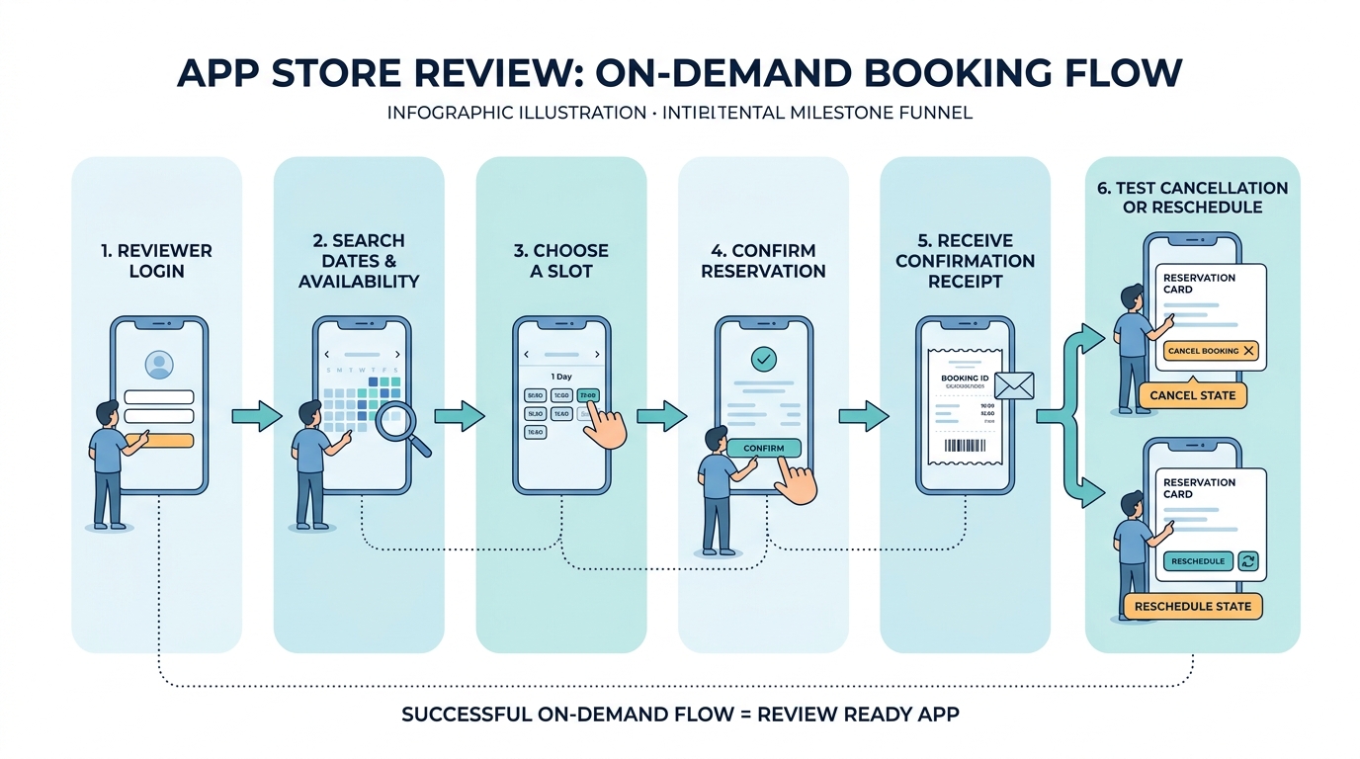Viewport: 1360px width, 759px height.
Task: Click the pointing hand under Confirm button
Action: pyautogui.click(x=797, y=480)
